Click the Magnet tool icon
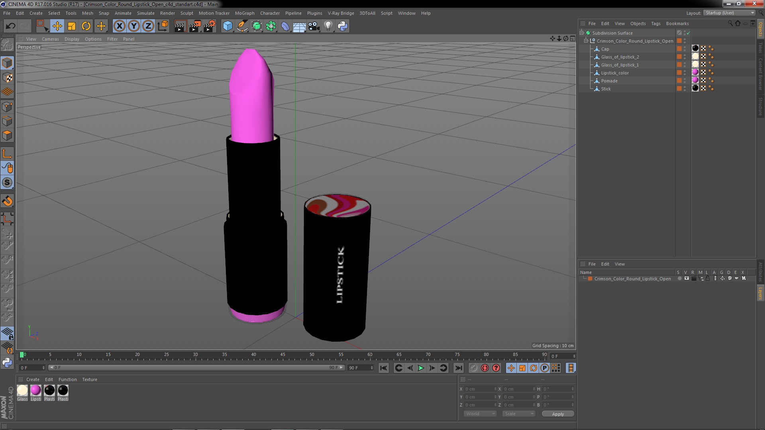765x430 pixels. tap(7, 201)
